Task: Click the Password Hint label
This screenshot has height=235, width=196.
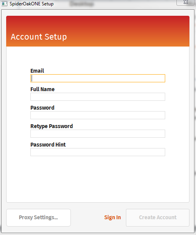Action: point(48,145)
